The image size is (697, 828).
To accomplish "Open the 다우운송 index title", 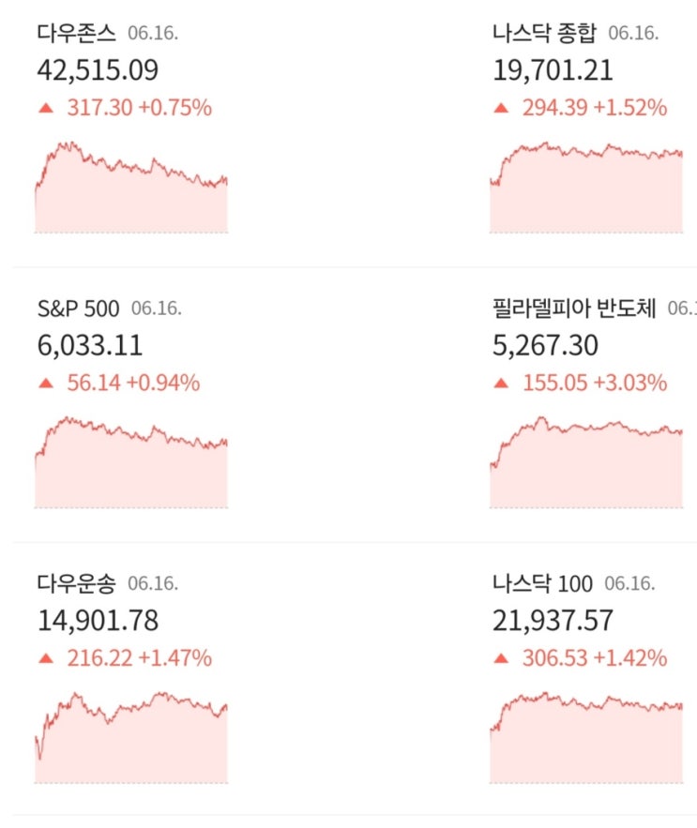I will tap(77, 584).
